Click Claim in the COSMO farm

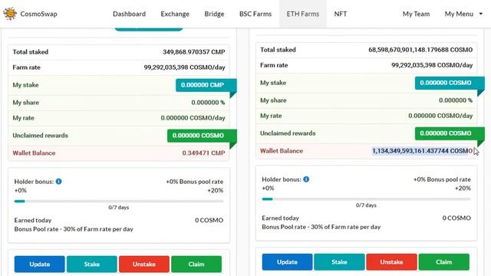tap(443, 262)
